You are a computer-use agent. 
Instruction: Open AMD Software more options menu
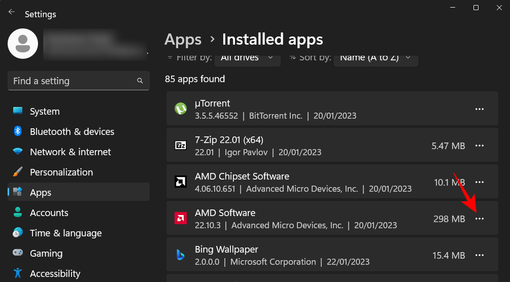479,219
